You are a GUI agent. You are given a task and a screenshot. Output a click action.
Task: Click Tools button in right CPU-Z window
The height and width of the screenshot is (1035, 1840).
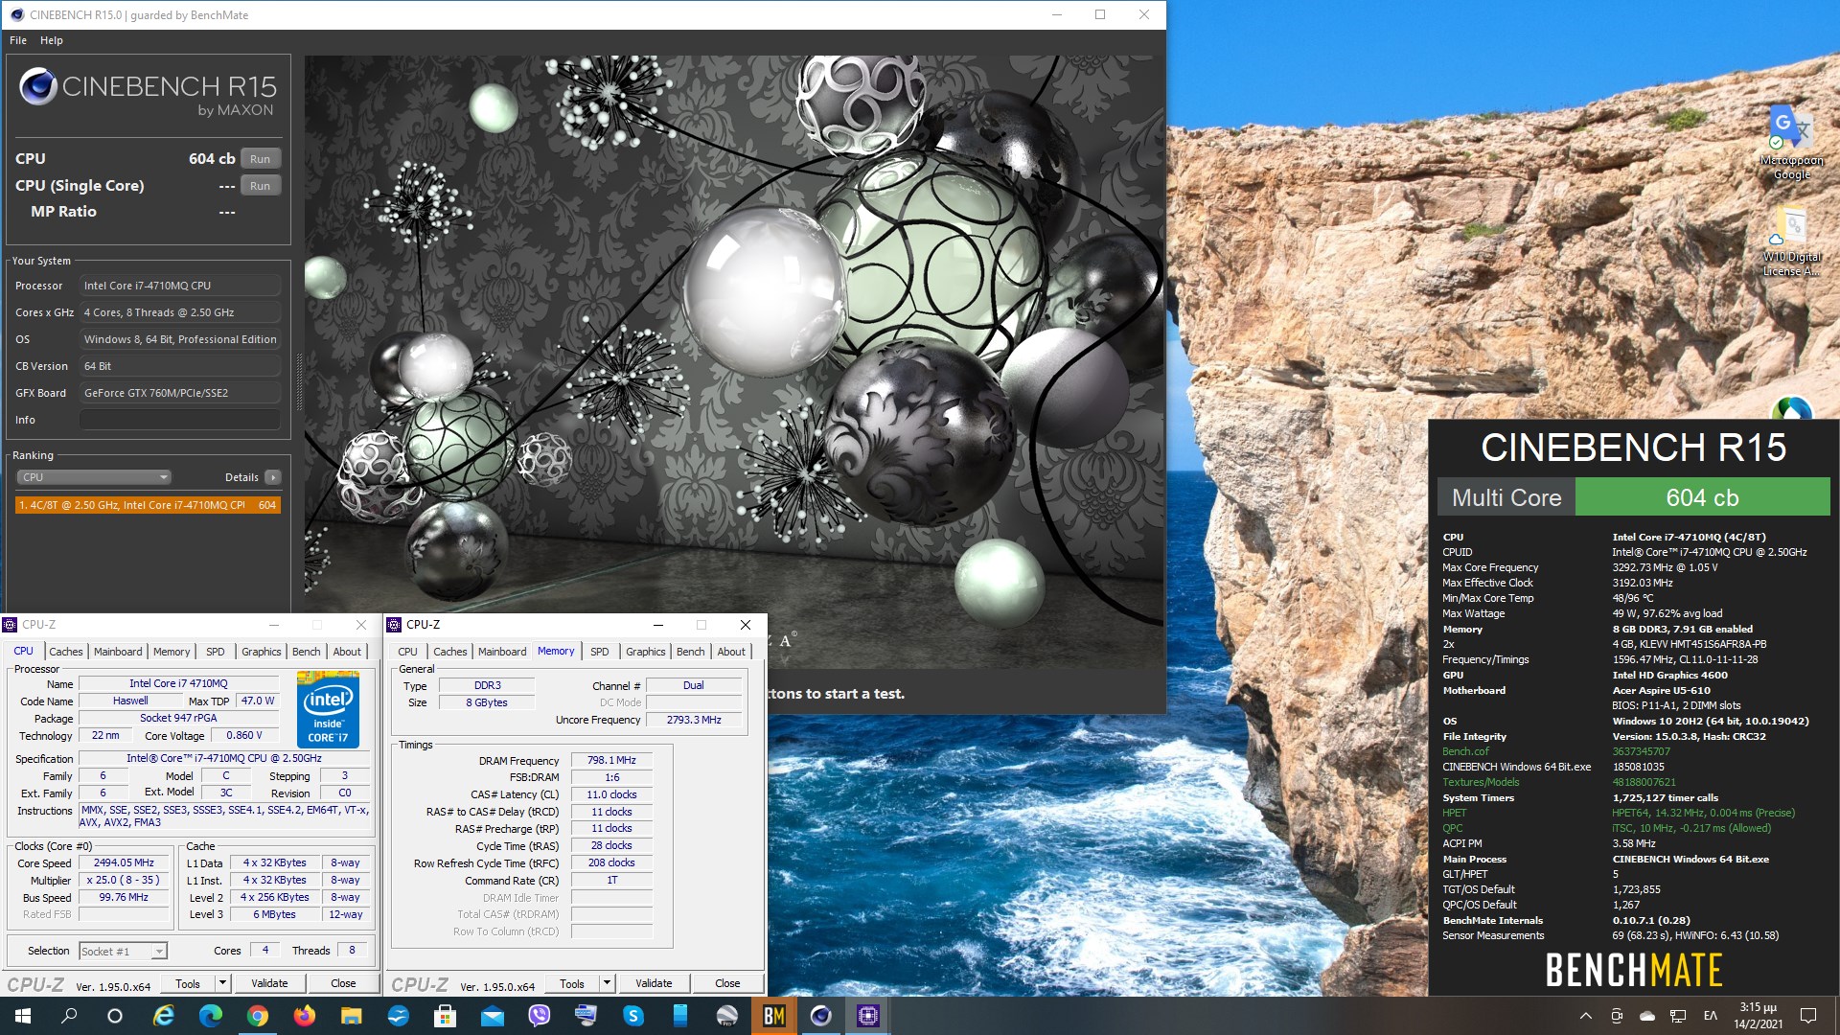tap(572, 984)
